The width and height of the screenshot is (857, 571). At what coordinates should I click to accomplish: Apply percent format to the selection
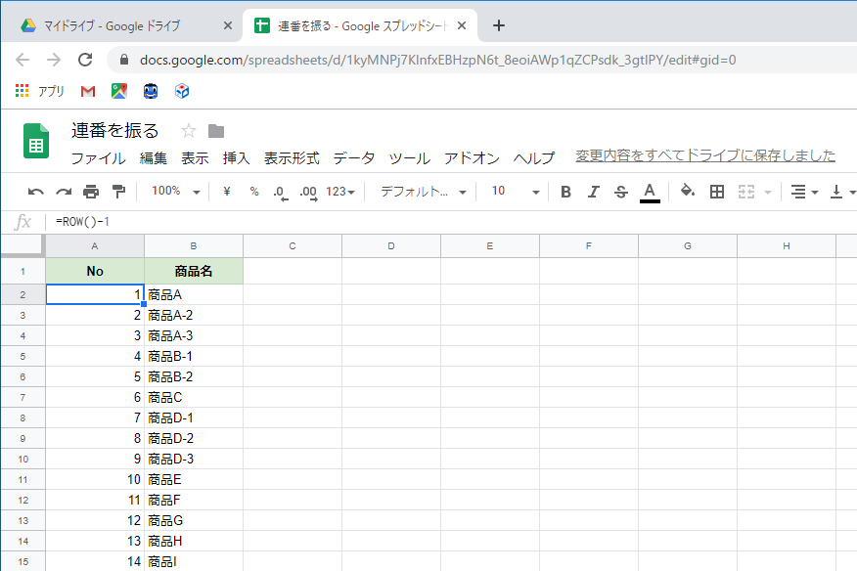click(x=251, y=192)
